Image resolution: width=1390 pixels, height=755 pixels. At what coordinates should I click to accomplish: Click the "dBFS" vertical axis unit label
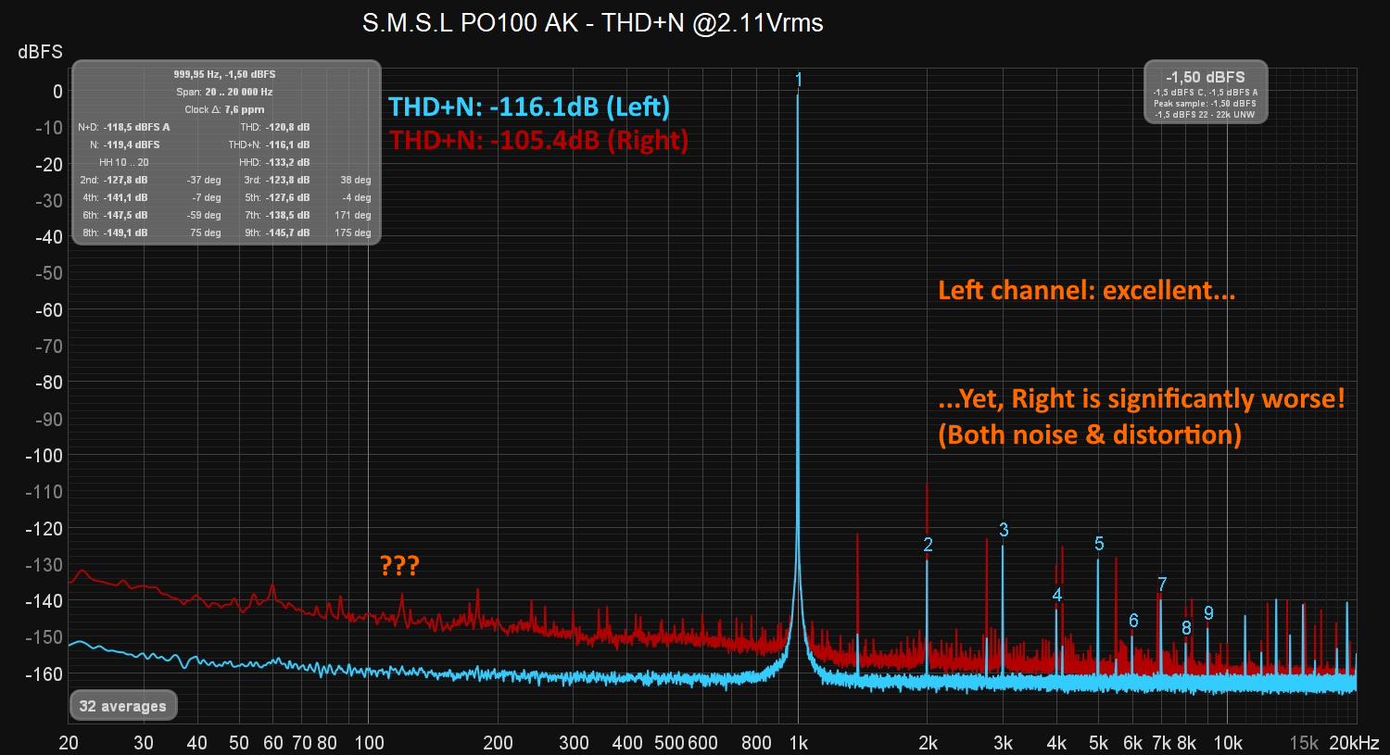[40, 52]
